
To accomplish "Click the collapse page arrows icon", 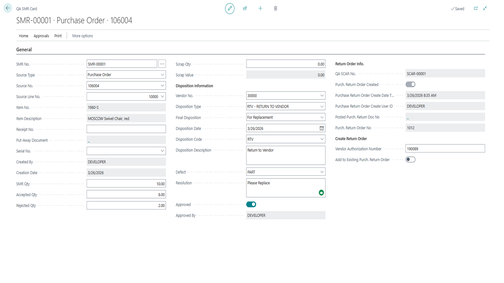I will click(485, 8).
